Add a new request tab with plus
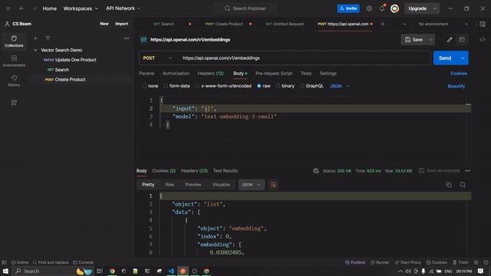491x276 pixels. [x=382, y=24]
